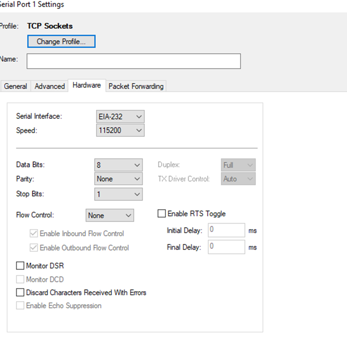347x356 pixels.
Task: Expand the Flow Control dropdown
Action: click(110, 215)
